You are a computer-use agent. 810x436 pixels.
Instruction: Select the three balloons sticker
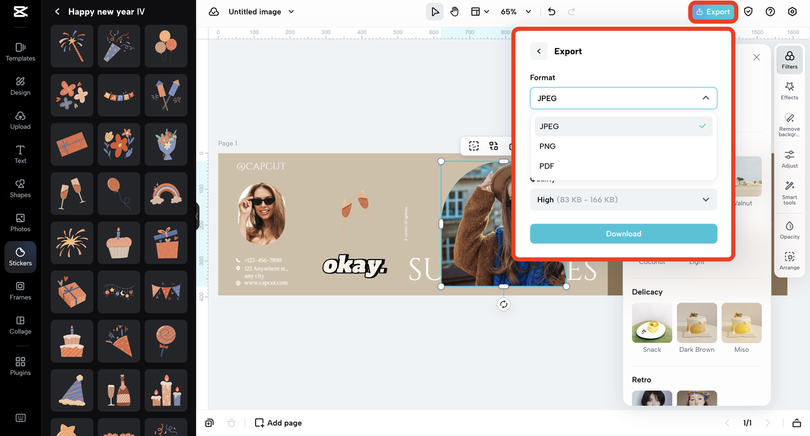tap(166, 46)
